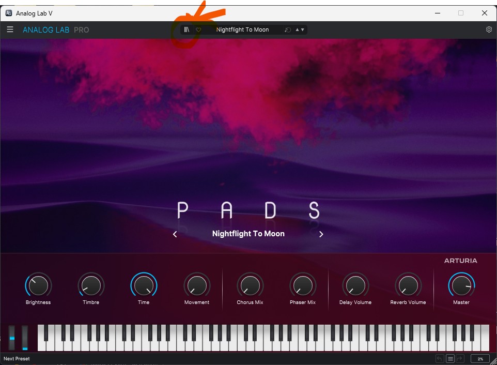Open the edit history list icon

point(450,359)
